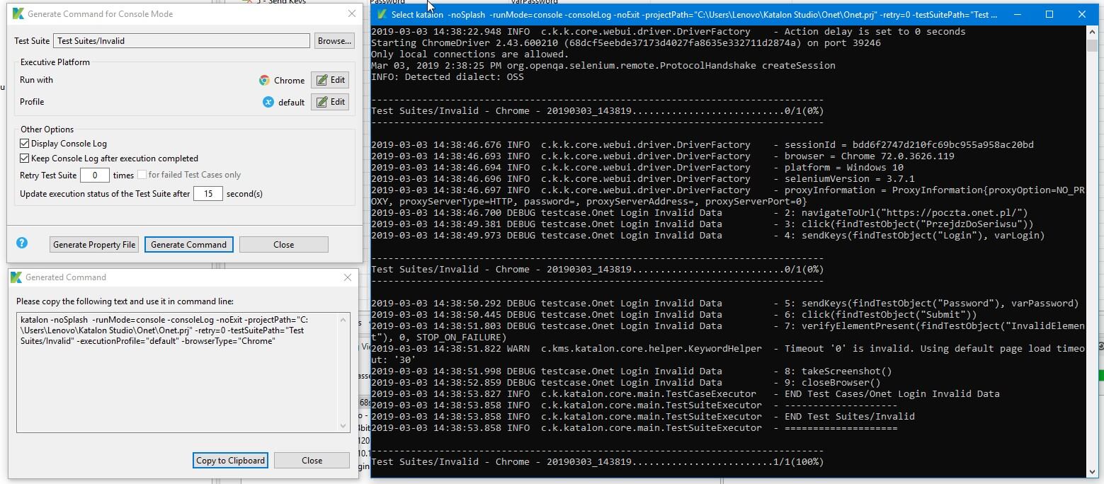Image resolution: width=1104 pixels, height=484 pixels.
Task: Click the default profile icon
Action: coord(268,102)
